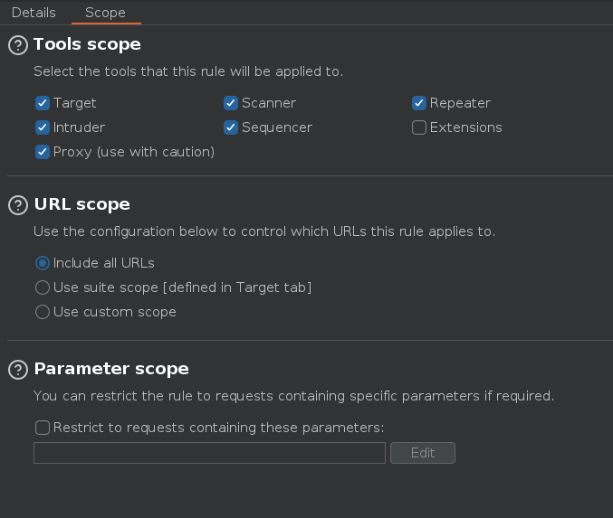Image resolution: width=613 pixels, height=518 pixels.
Task: Open help for URL scope
Action: coord(18,205)
